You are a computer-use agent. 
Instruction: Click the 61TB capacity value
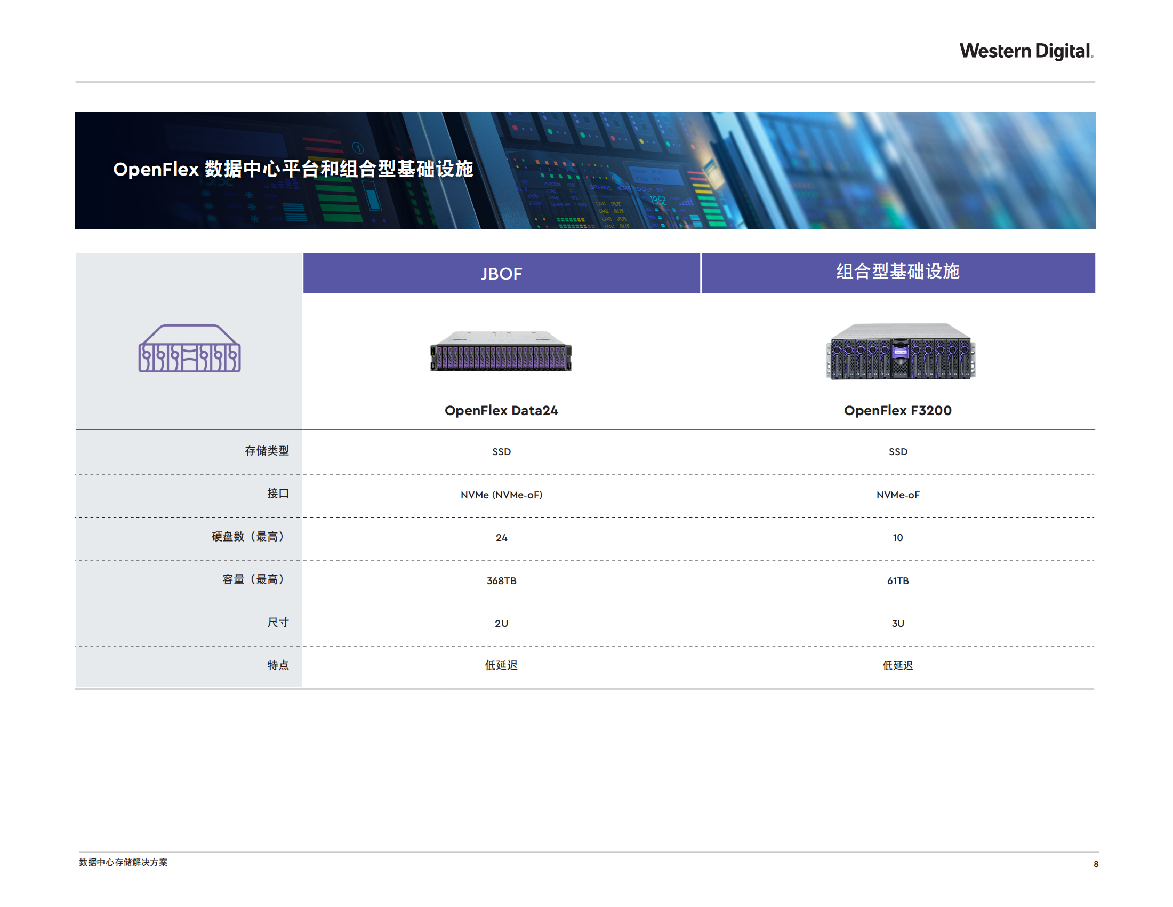pyautogui.click(x=898, y=581)
